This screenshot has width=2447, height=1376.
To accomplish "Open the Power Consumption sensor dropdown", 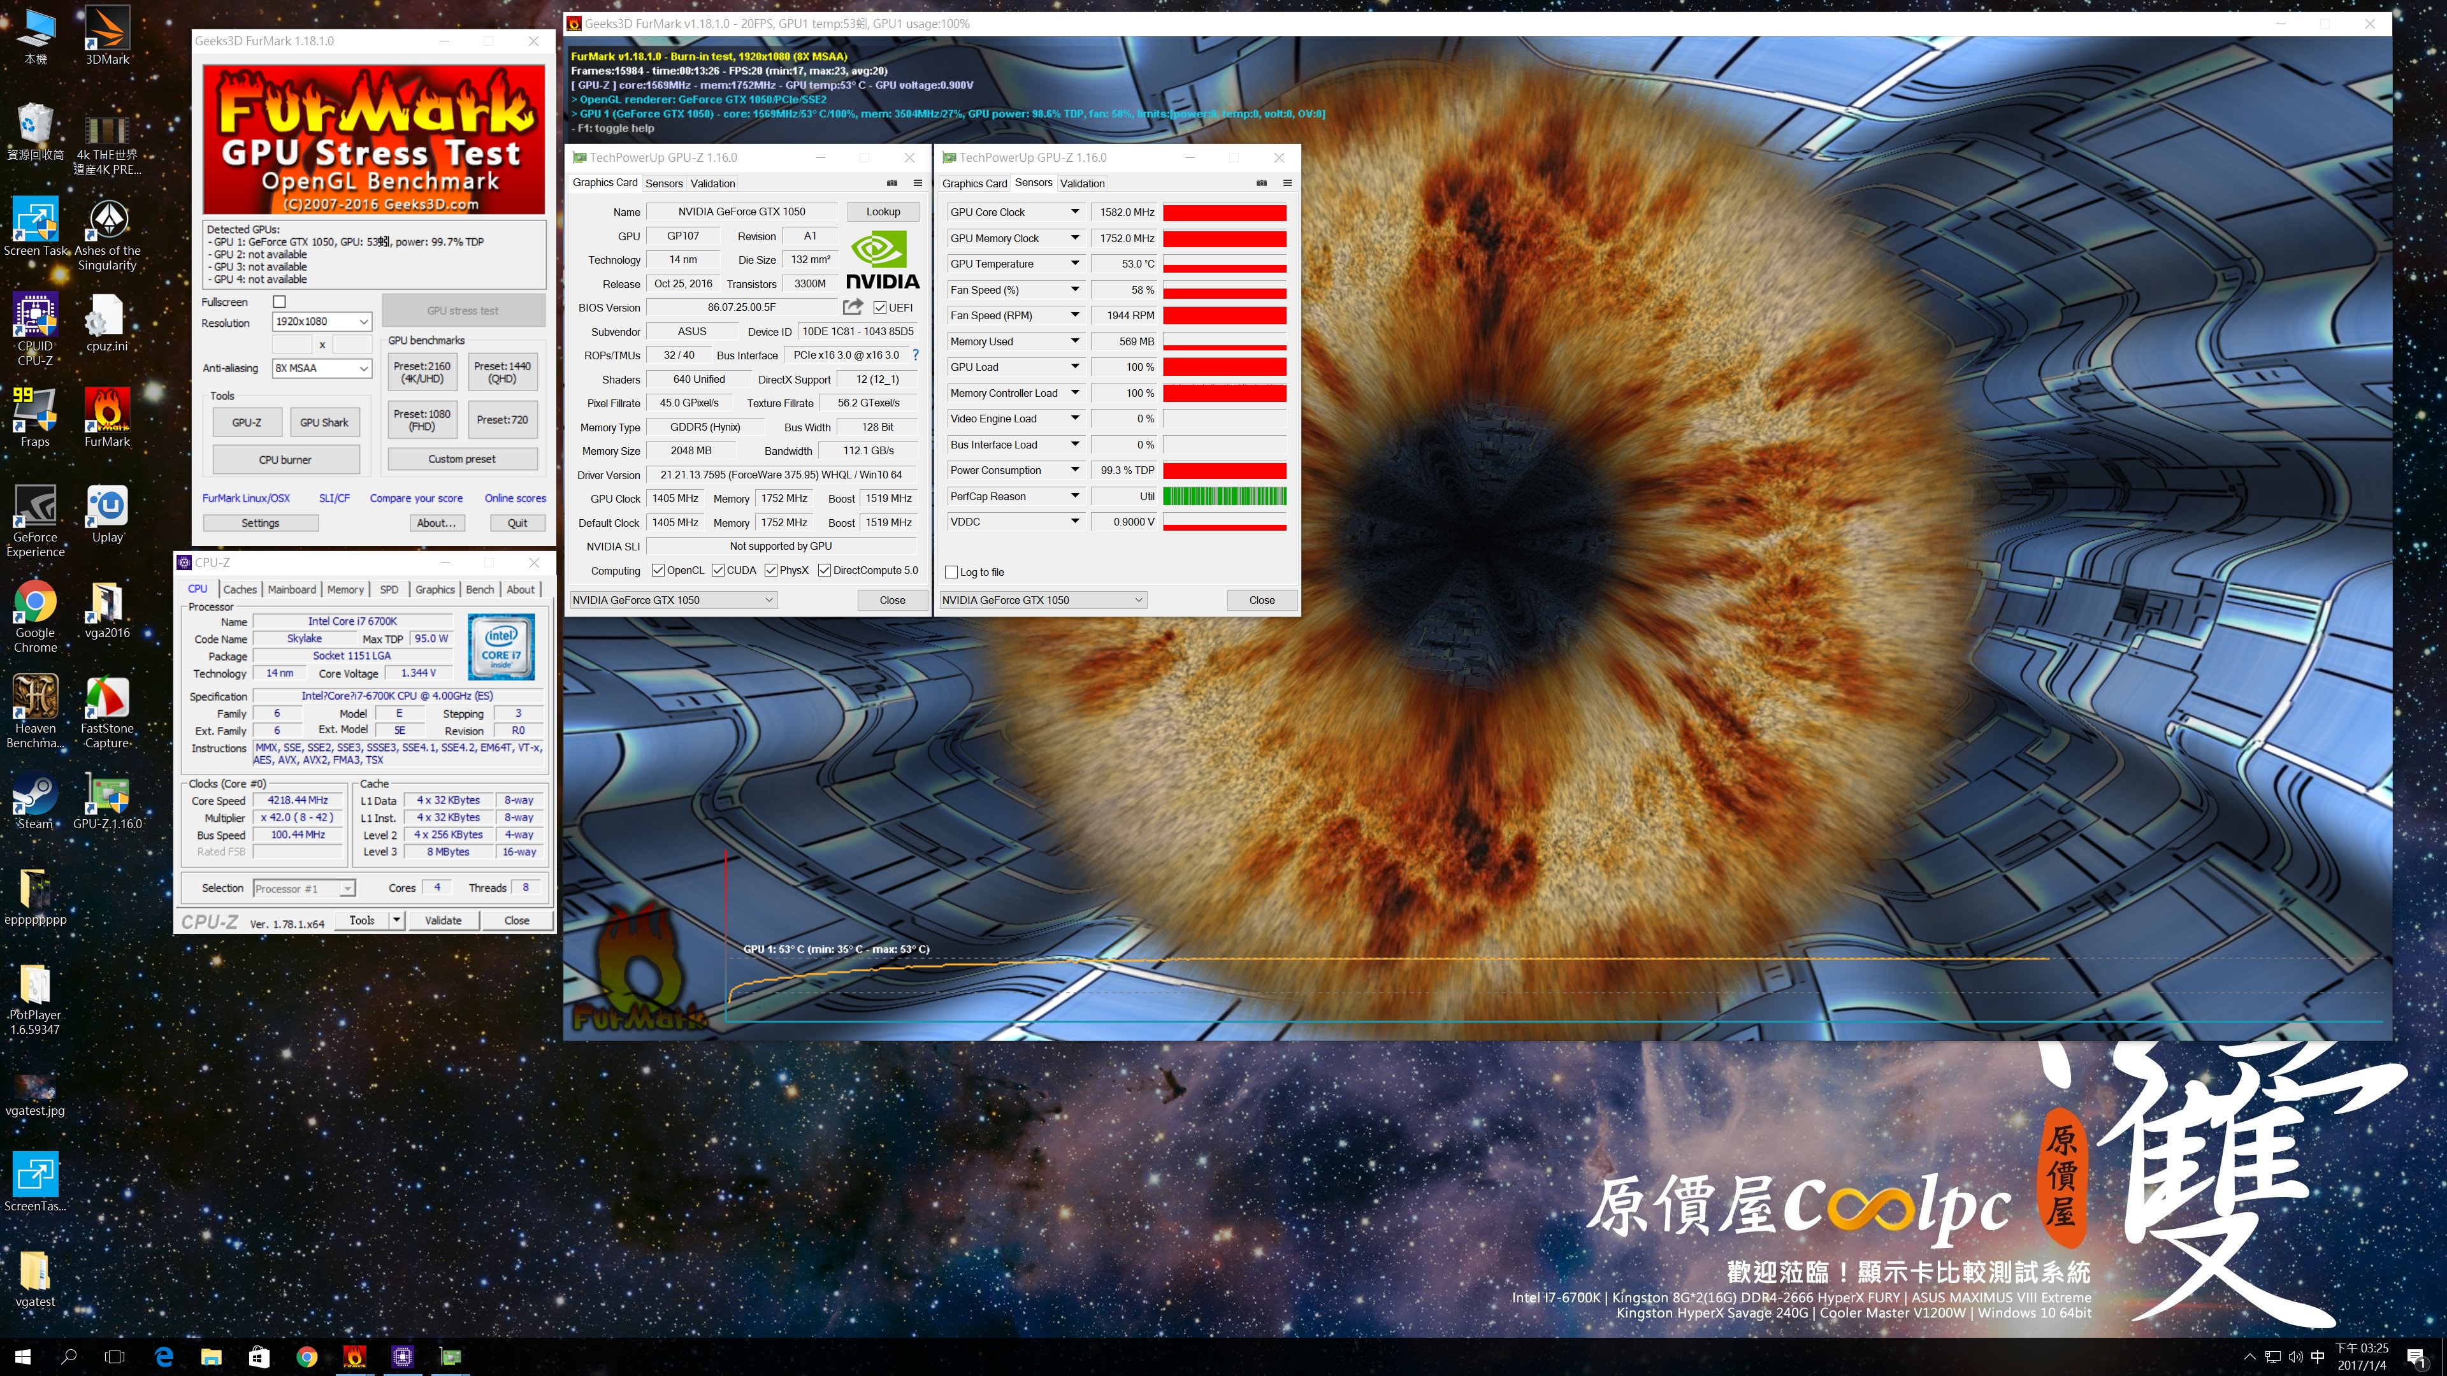I will (1074, 470).
